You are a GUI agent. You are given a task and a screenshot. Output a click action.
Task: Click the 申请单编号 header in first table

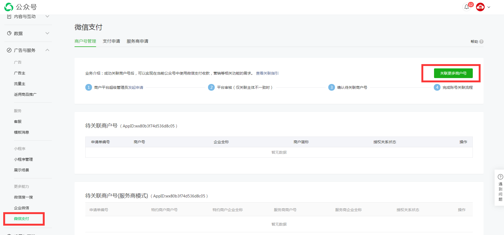click(100, 142)
